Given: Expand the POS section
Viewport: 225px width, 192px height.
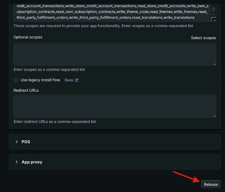Looking at the screenshot, I should coord(26,142).
